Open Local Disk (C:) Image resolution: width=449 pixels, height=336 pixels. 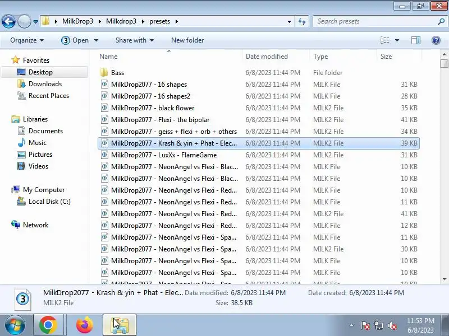49,202
